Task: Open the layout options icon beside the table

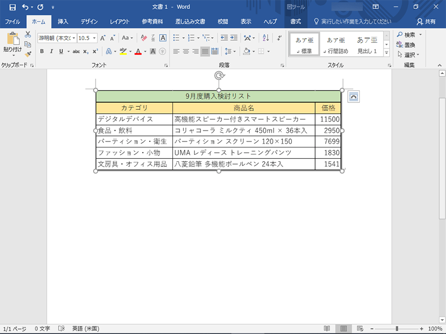Action: pyautogui.click(x=353, y=96)
